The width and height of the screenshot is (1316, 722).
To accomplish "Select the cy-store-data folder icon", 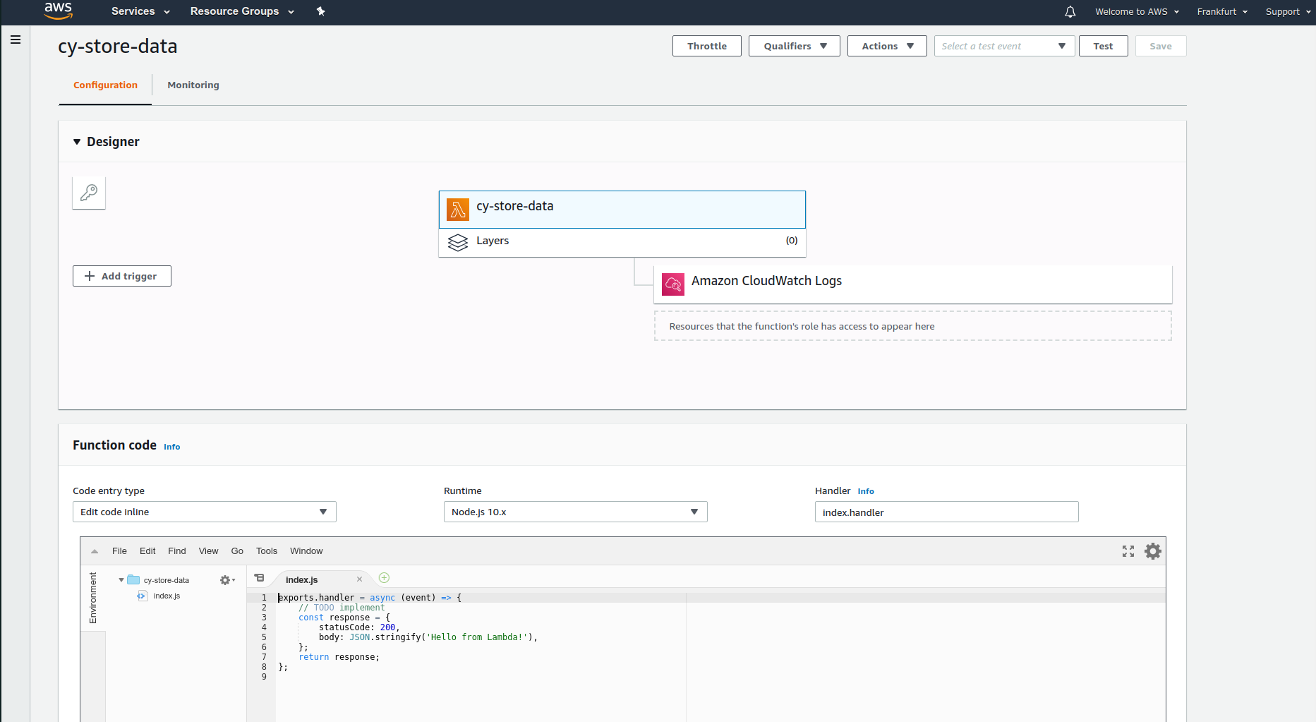I will (x=133, y=580).
